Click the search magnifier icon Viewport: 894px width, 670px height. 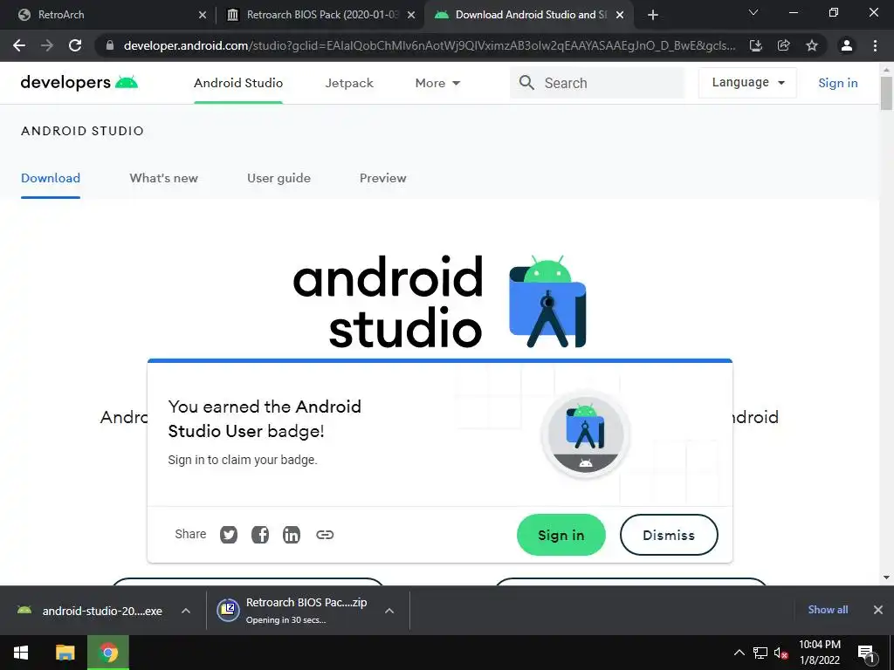point(526,83)
